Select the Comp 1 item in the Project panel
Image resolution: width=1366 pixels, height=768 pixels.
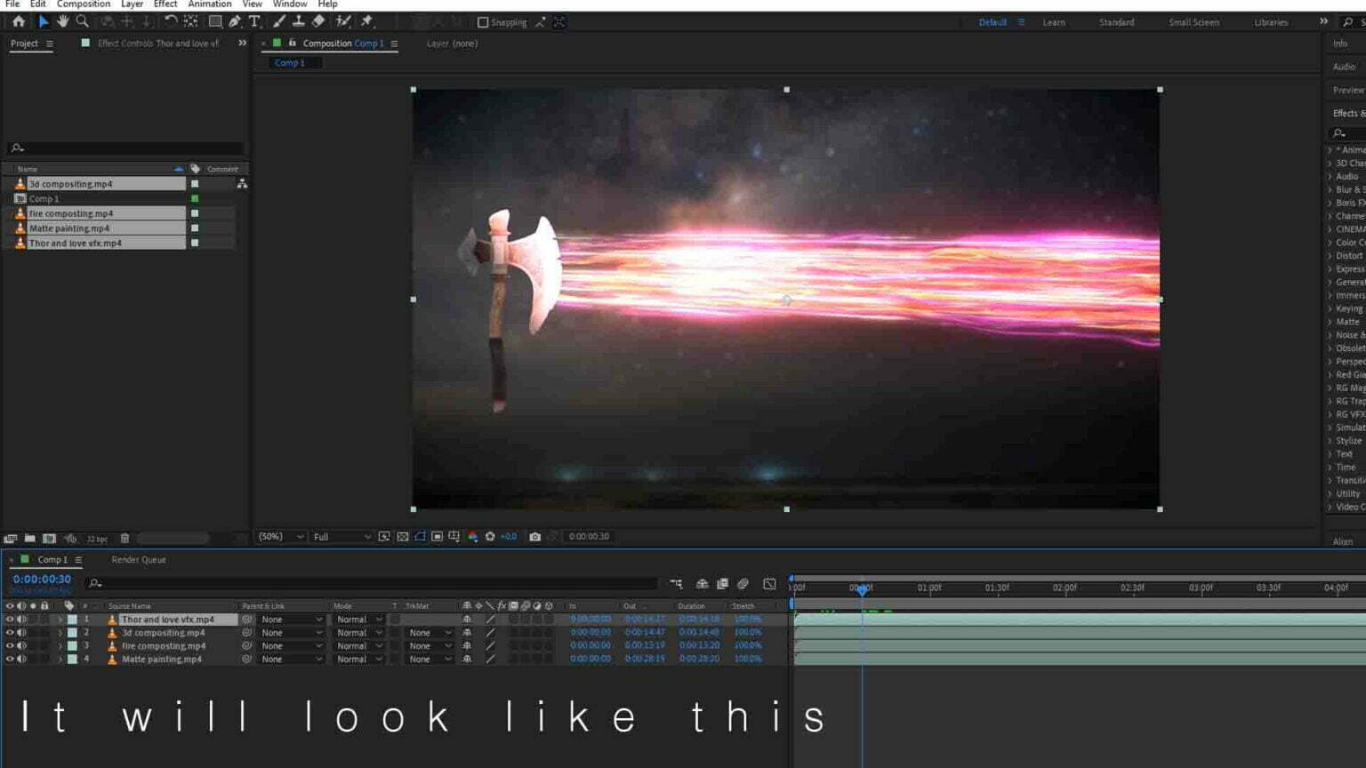pos(44,198)
